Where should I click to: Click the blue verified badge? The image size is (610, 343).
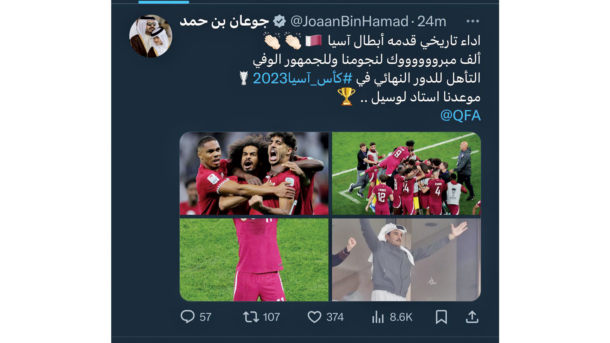(x=279, y=21)
